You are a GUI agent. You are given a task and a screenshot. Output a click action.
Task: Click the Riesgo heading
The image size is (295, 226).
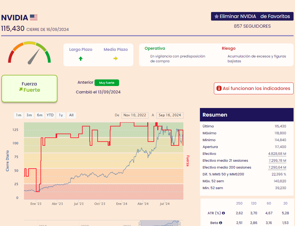[x=228, y=48]
